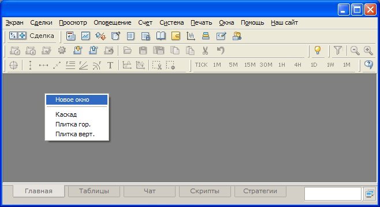Click the download arrow folder icon
Screen dimensions: 380x207
[77, 51]
